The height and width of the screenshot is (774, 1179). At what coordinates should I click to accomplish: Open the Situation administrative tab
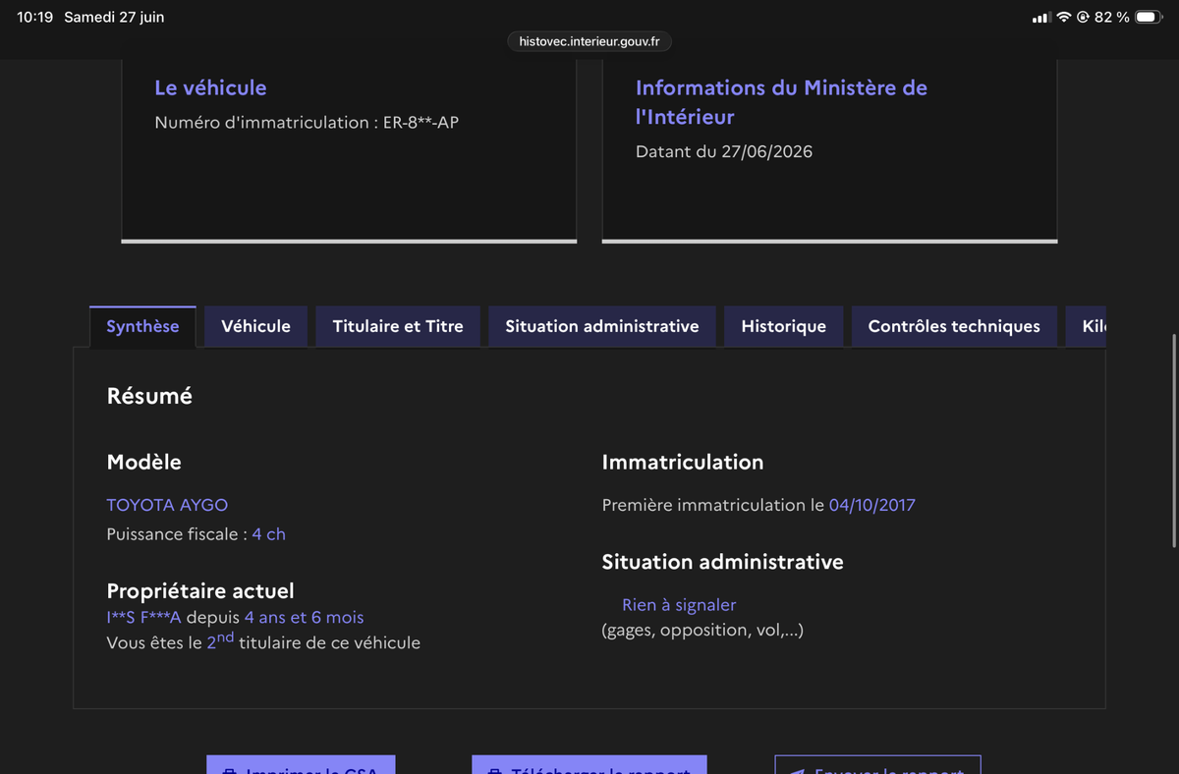pyautogui.click(x=602, y=326)
